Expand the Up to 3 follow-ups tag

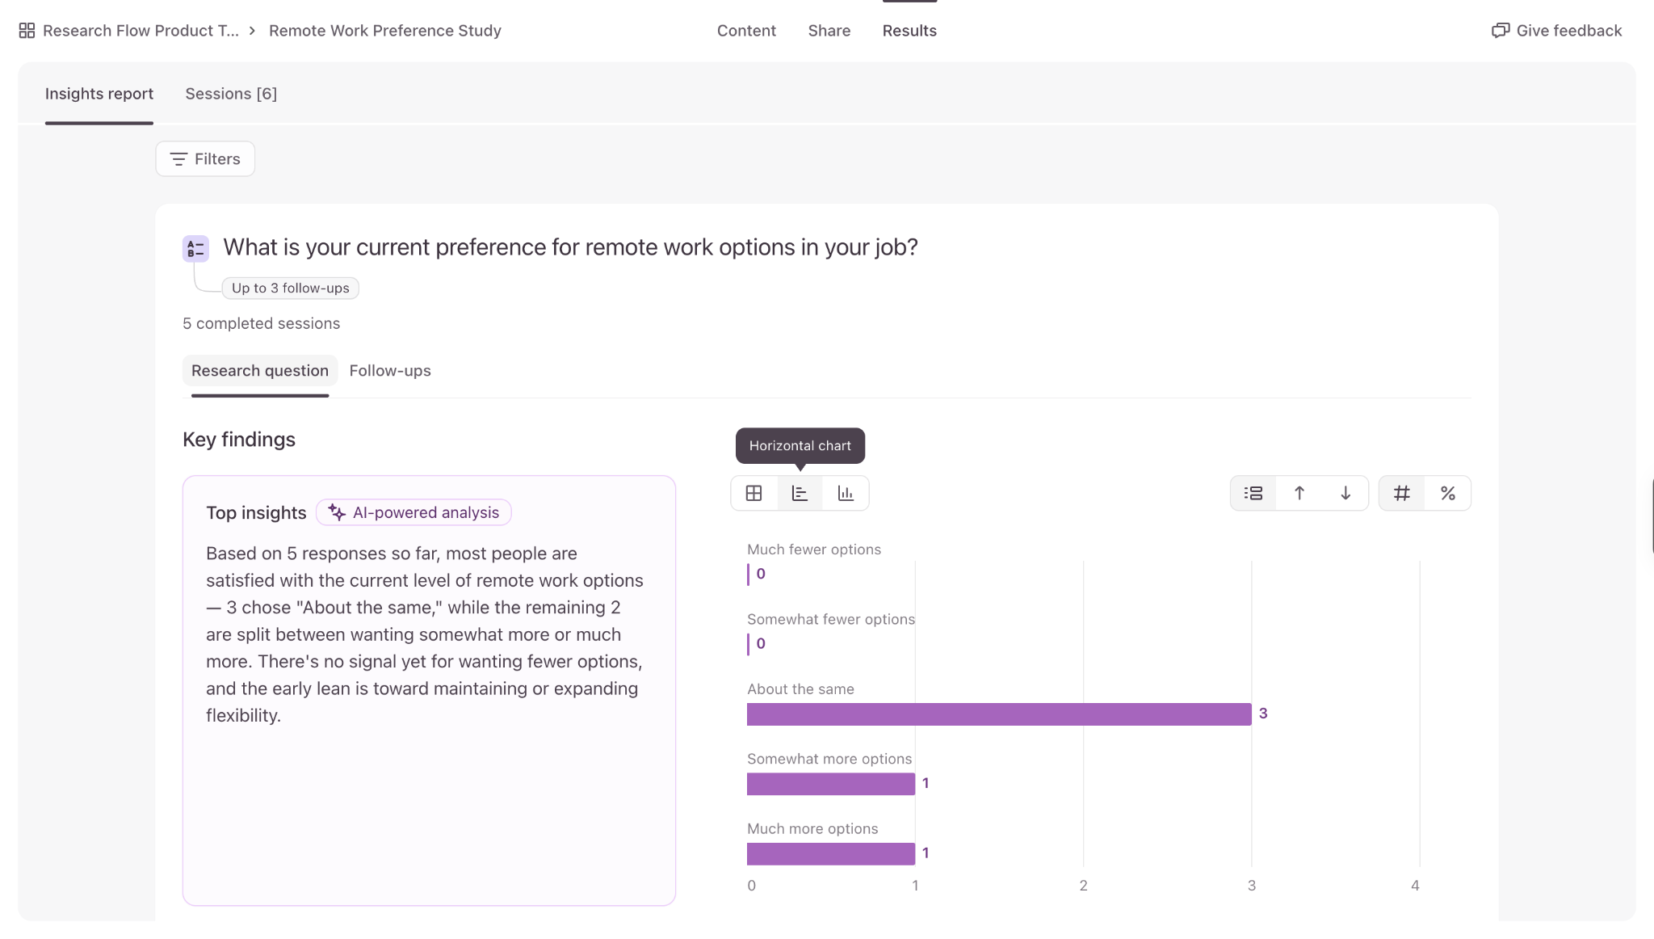pos(290,288)
